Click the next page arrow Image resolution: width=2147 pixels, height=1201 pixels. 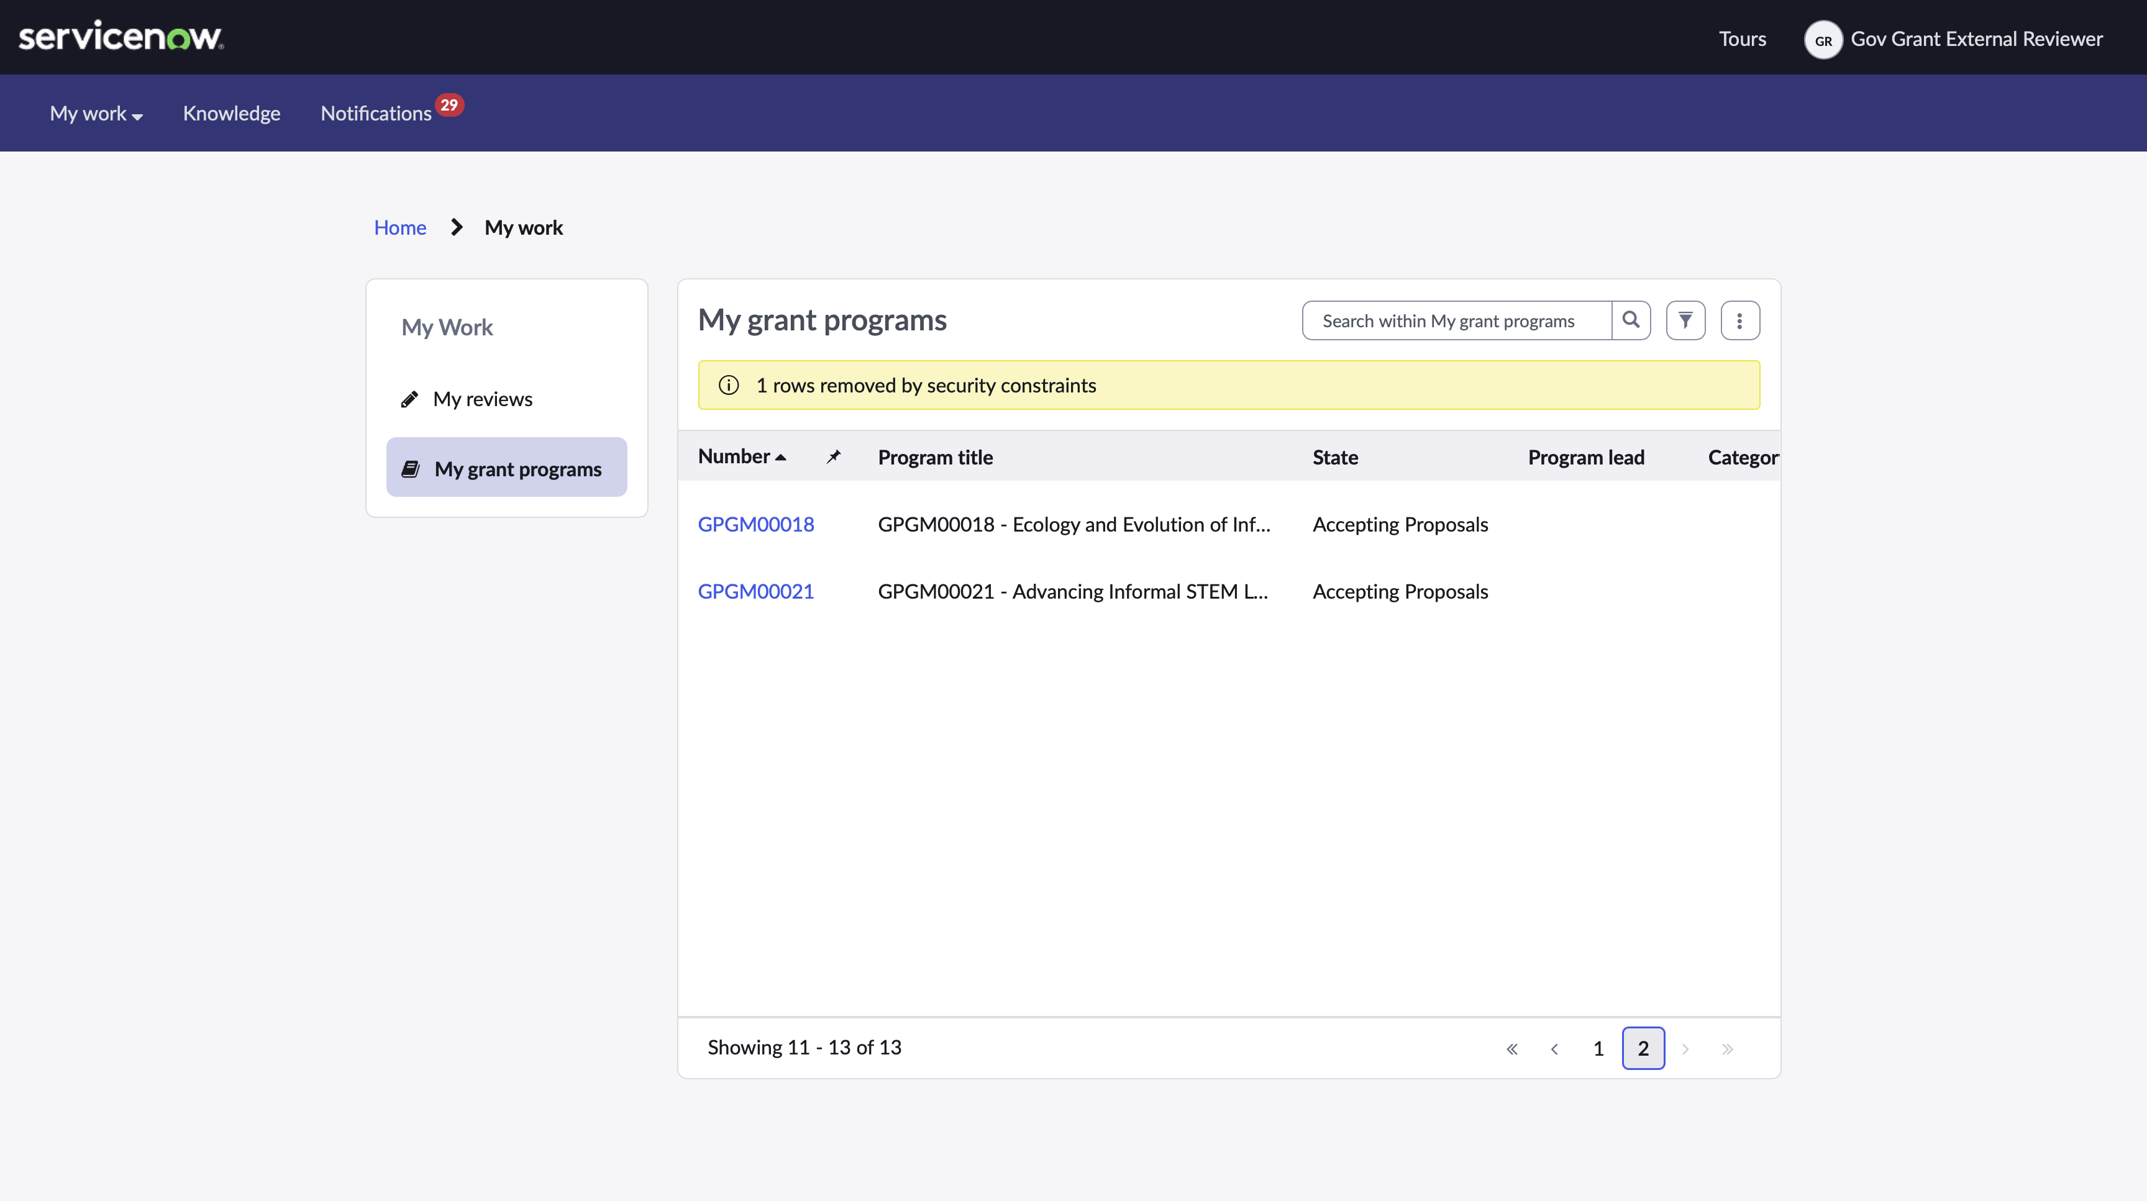point(1684,1049)
